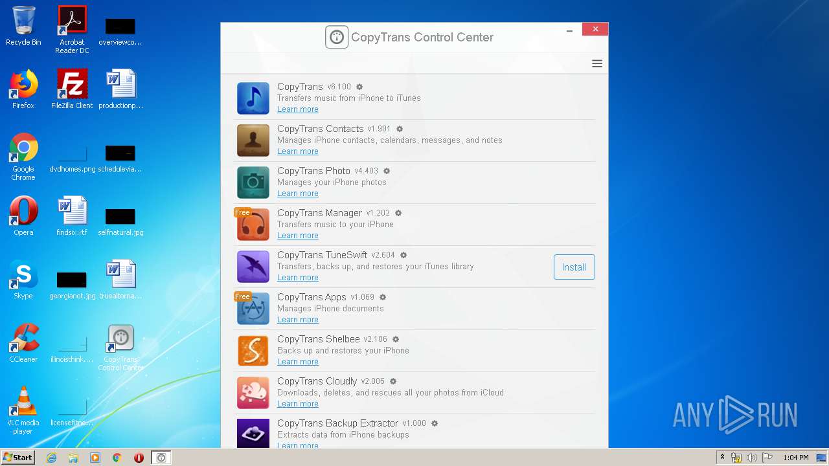Open Opera from the taskbar
The height and width of the screenshot is (466, 829).
[x=139, y=458]
